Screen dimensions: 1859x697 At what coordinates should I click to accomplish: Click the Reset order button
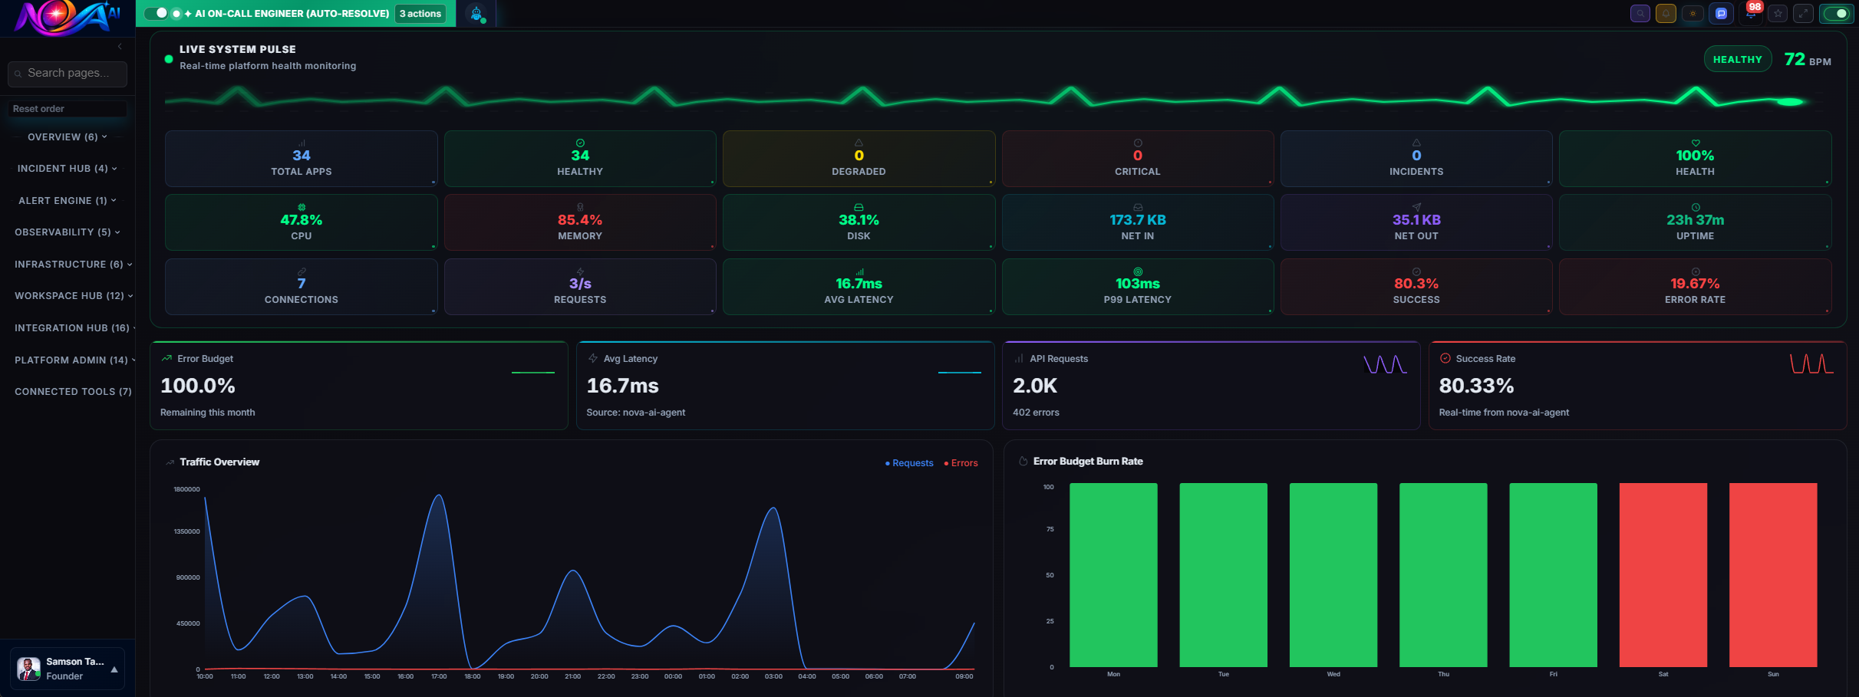click(x=67, y=108)
